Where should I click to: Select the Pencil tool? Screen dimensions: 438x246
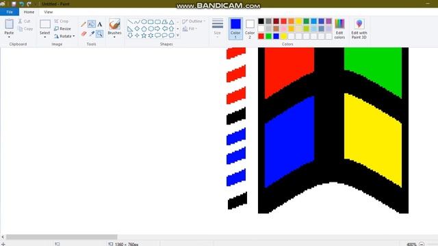point(83,25)
